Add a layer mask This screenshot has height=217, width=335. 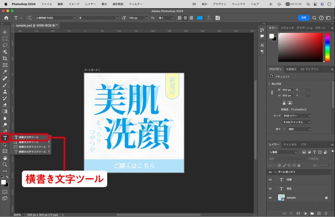click(298, 213)
